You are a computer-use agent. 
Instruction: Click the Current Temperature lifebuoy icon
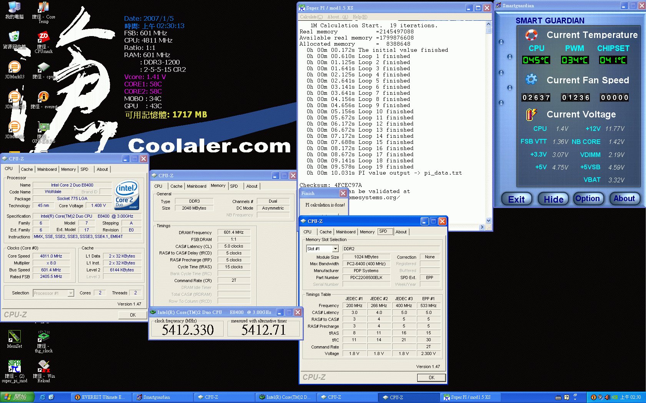pyautogui.click(x=531, y=35)
